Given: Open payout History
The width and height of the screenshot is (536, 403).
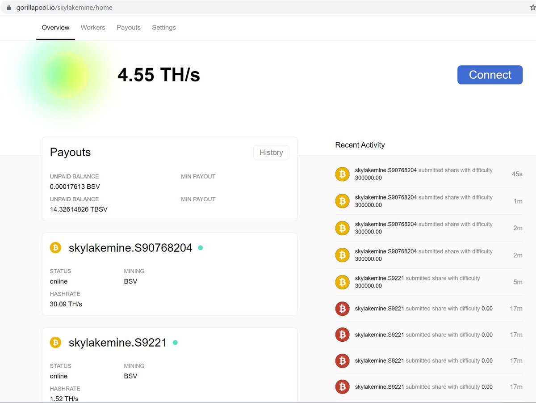Looking at the screenshot, I should (271, 153).
